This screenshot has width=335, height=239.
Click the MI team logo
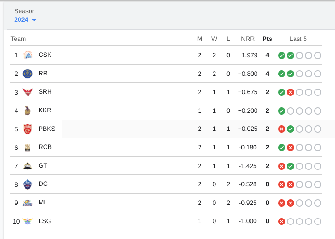[x=28, y=203]
